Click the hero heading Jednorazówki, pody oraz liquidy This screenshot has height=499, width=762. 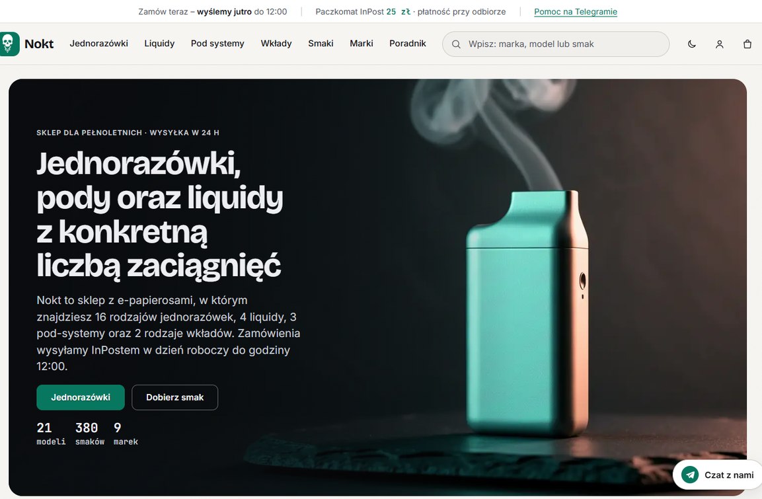point(160,215)
